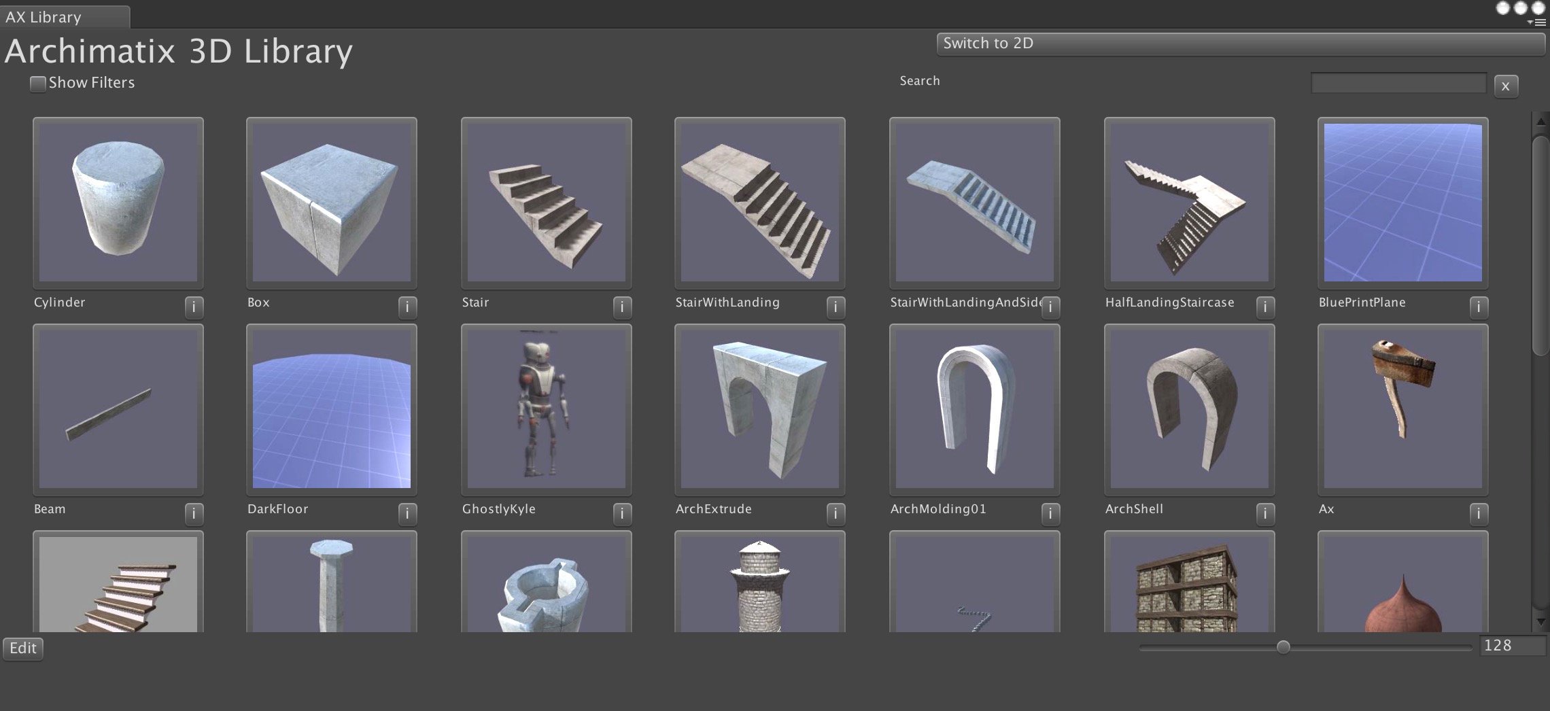Screen dimensions: 1550x711
Task: Select the AX Library tab
Action: [61, 17]
